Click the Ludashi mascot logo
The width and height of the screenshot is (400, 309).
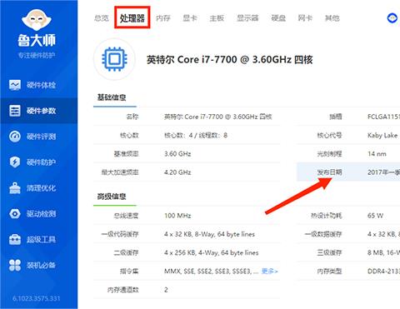pos(37,20)
